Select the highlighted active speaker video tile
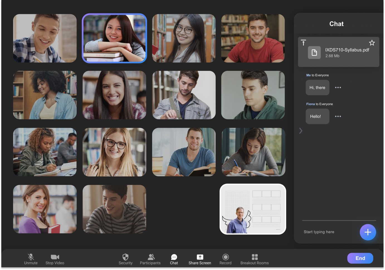This screenshot has width=385, height=270. (114, 38)
